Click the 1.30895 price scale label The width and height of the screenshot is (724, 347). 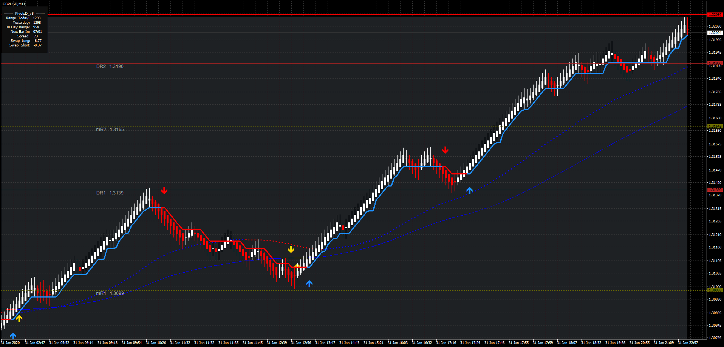point(715,313)
